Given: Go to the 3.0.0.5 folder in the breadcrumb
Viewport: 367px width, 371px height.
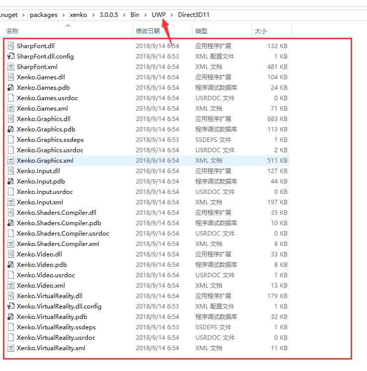Looking at the screenshot, I should (x=109, y=15).
